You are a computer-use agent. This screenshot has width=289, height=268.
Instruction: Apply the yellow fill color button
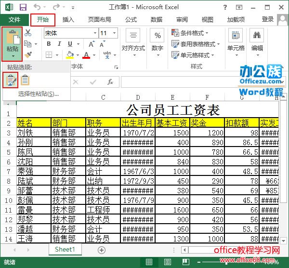70,55
